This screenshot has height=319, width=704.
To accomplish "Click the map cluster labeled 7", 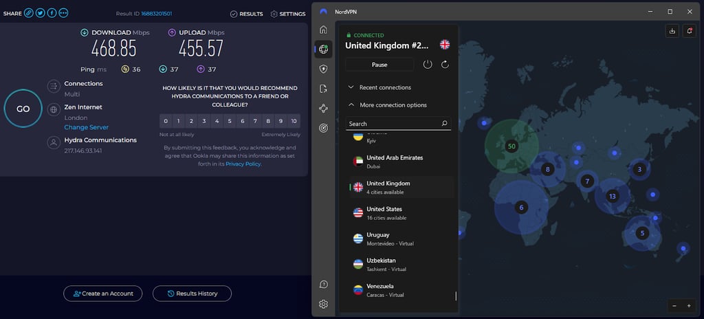I will click(587, 181).
